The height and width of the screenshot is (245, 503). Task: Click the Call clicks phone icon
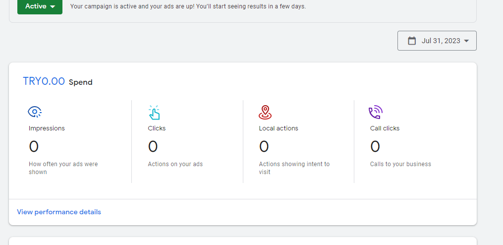376,113
